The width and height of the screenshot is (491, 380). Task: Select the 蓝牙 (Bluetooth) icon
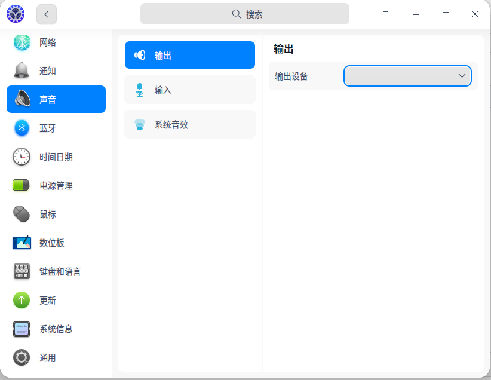click(x=22, y=128)
